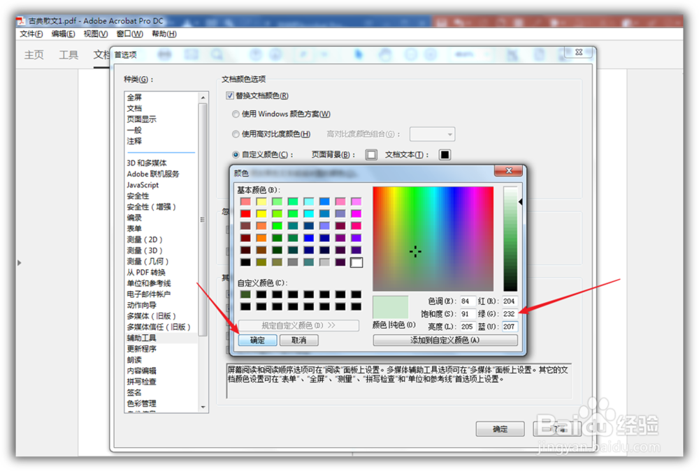This screenshot has height=471, width=699.
Task: Switch to the 工具 tab
Action: [x=69, y=54]
